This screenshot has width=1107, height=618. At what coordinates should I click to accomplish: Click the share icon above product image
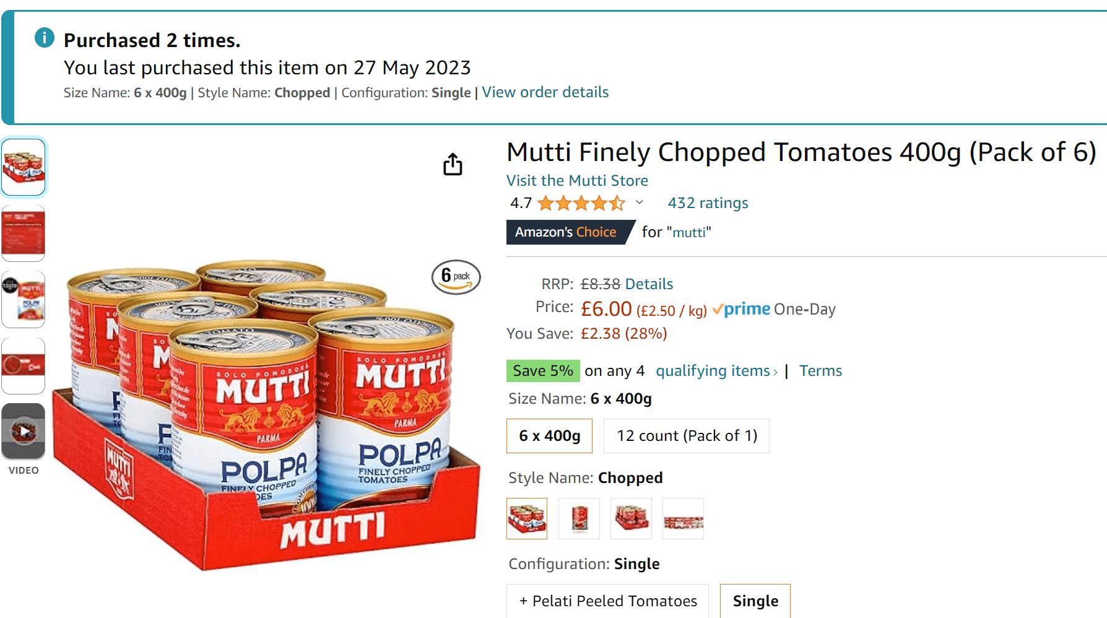point(453,164)
